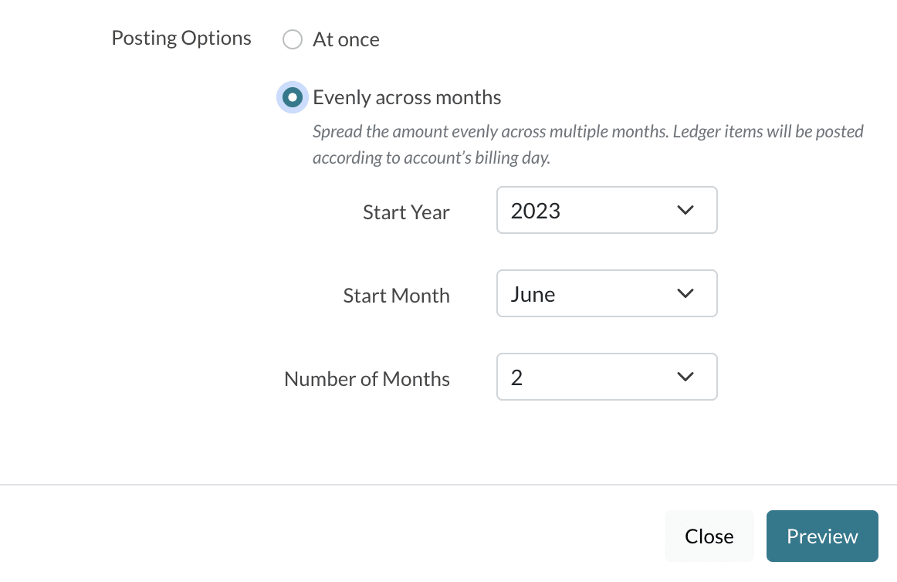Click the "Start Year" field label
This screenshot has height=582, width=897.
pos(406,212)
